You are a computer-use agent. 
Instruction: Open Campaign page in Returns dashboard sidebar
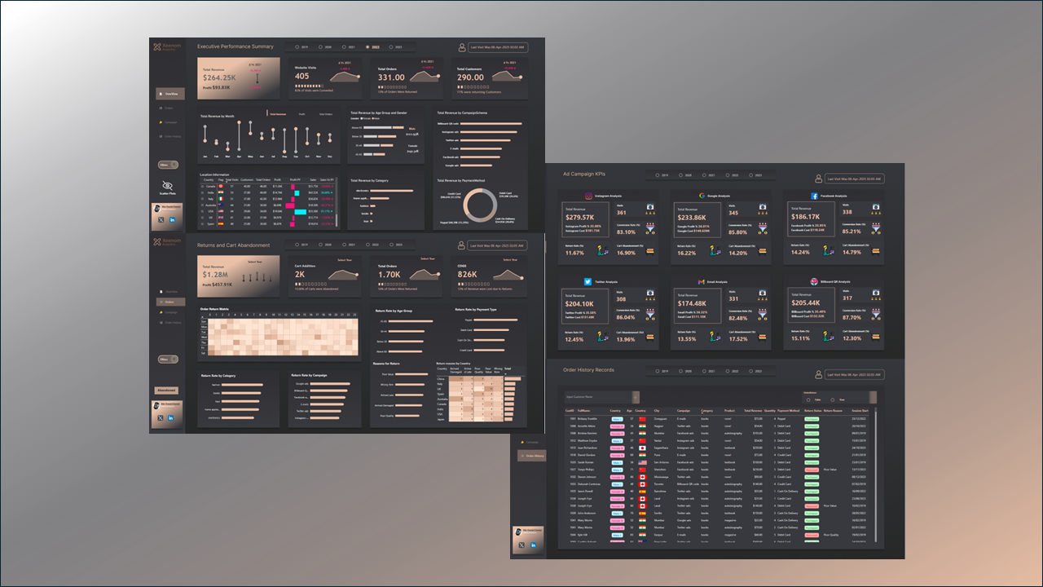170,312
